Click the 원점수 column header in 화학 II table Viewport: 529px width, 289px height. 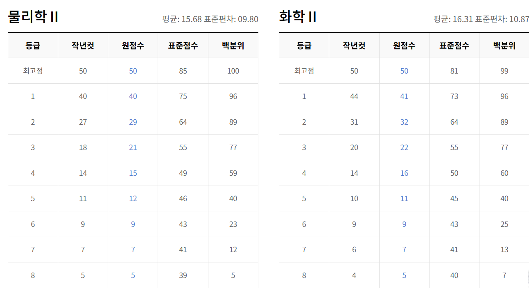click(x=404, y=45)
